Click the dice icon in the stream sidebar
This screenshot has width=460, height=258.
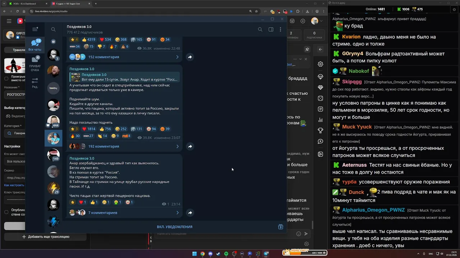click(320, 98)
